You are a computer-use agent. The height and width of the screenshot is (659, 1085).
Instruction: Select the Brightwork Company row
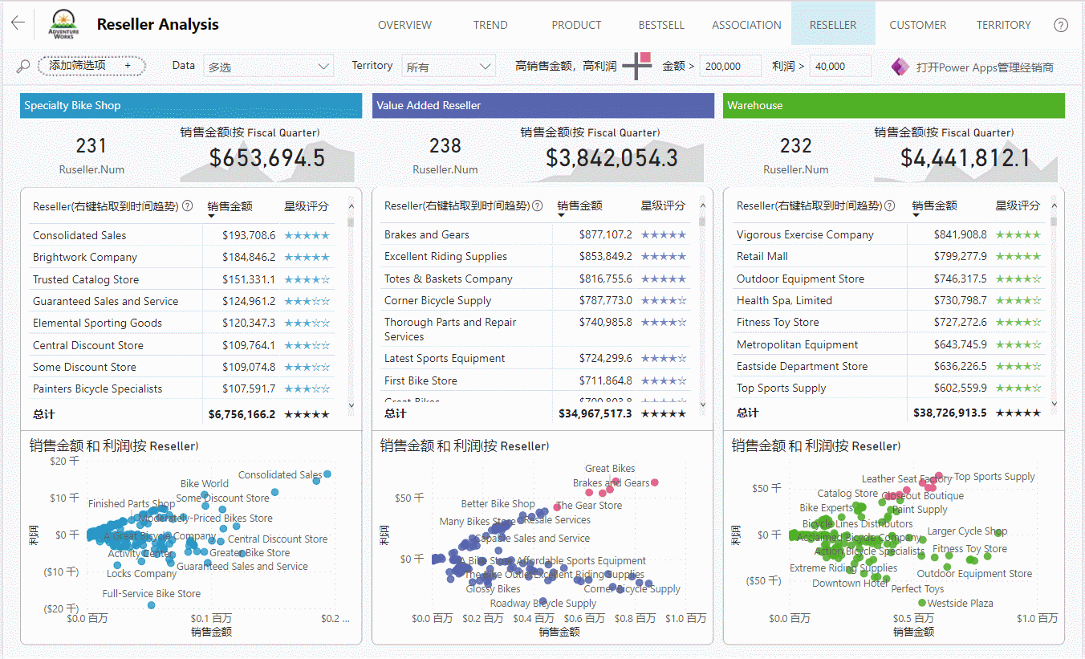point(181,257)
